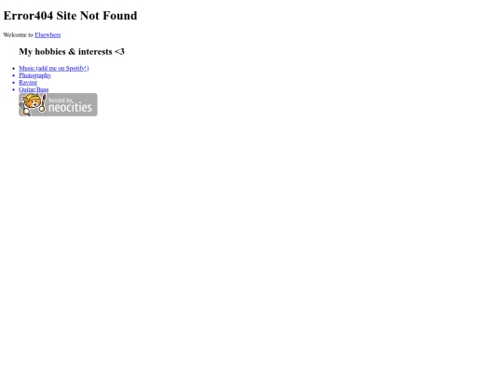Screen dimensions: 503x377
Task: Click the bullet point beside Raving
Action: pyautogui.click(x=13, y=83)
